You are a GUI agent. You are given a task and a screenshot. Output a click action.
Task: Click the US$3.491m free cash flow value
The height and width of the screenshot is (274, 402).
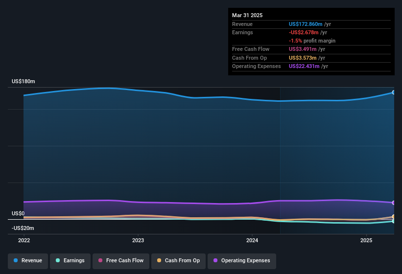303,49
